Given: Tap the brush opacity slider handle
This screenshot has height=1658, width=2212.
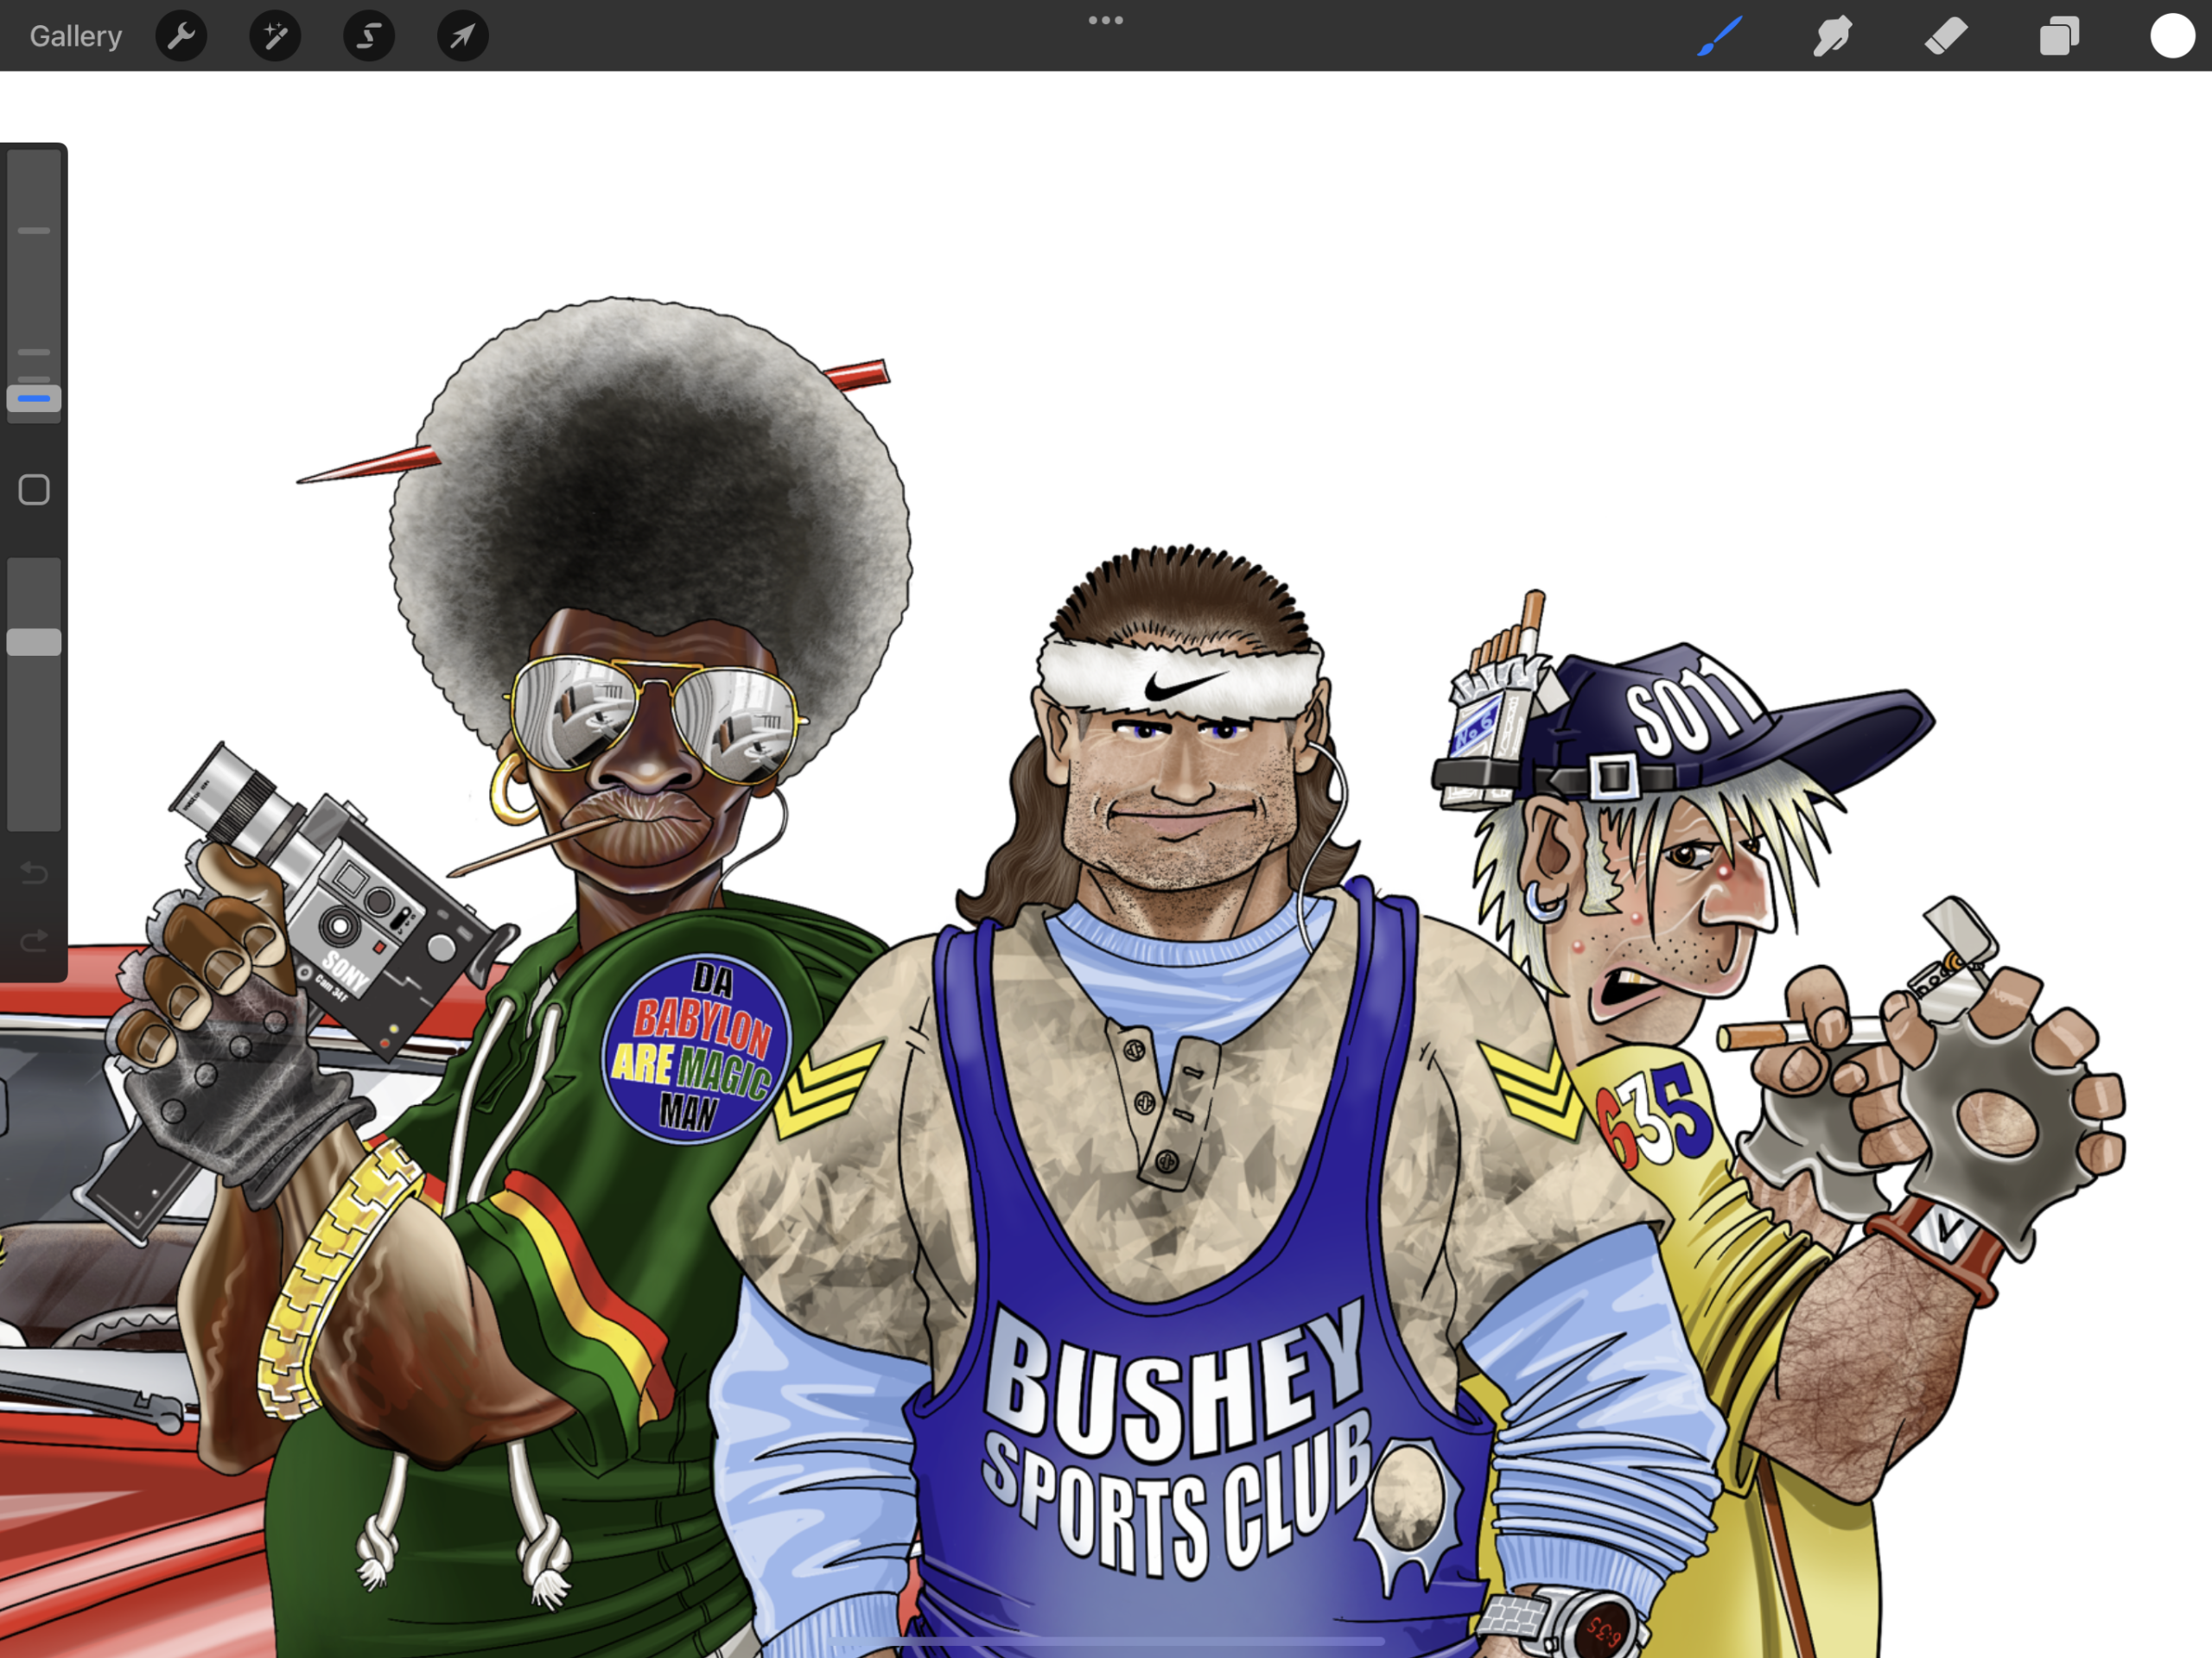Looking at the screenshot, I should (34, 642).
